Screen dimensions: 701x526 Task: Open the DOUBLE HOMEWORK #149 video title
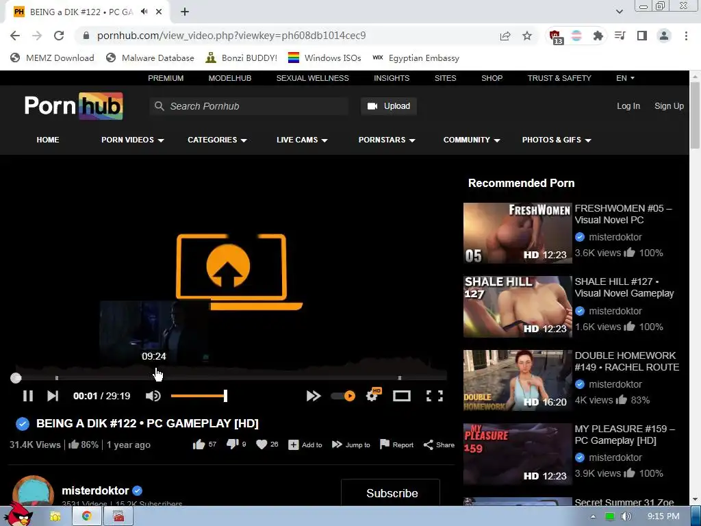pyautogui.click(x=627, y=362)
